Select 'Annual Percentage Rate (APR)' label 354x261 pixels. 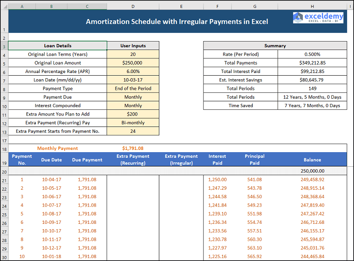(x=58, y=71)
